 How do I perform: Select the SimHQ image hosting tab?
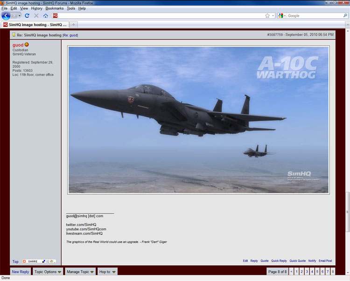[x=35, y=25]
